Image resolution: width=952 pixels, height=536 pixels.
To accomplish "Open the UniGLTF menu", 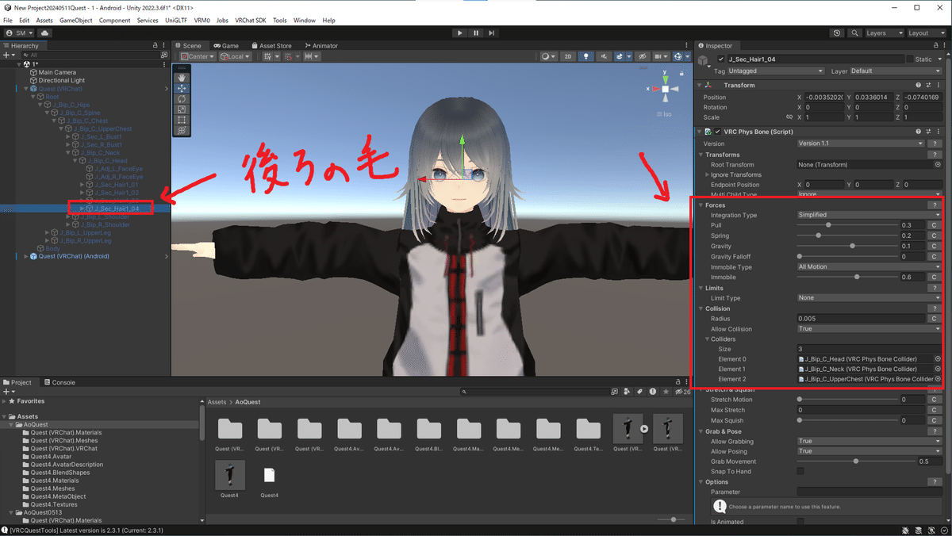I will tap(176, 20).
